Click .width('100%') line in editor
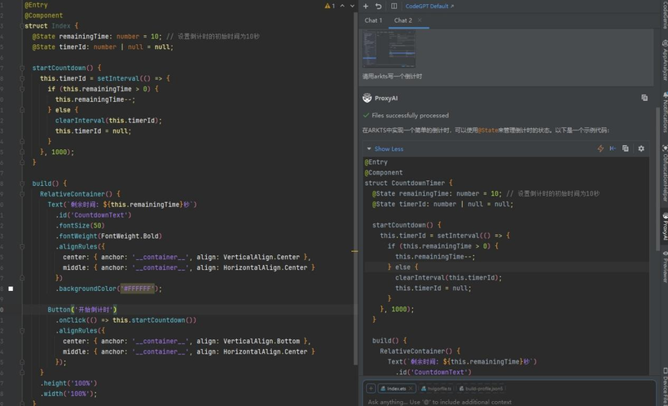This screenshot has height=406, width=668. coord(68,394)
